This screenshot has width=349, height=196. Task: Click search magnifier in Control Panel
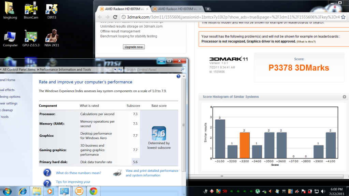pyautogui.click(x=183, y=70)
